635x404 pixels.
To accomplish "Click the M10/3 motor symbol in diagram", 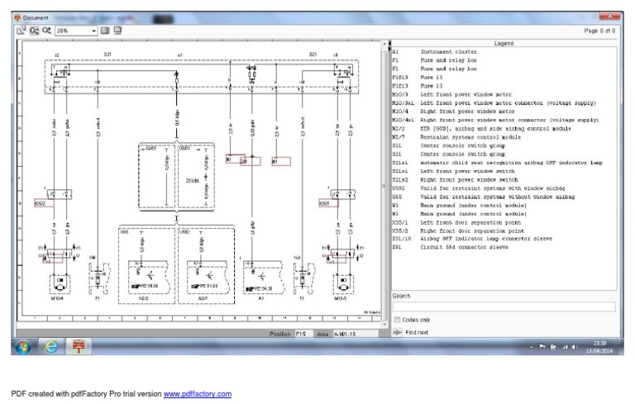I will coord(343,284).
